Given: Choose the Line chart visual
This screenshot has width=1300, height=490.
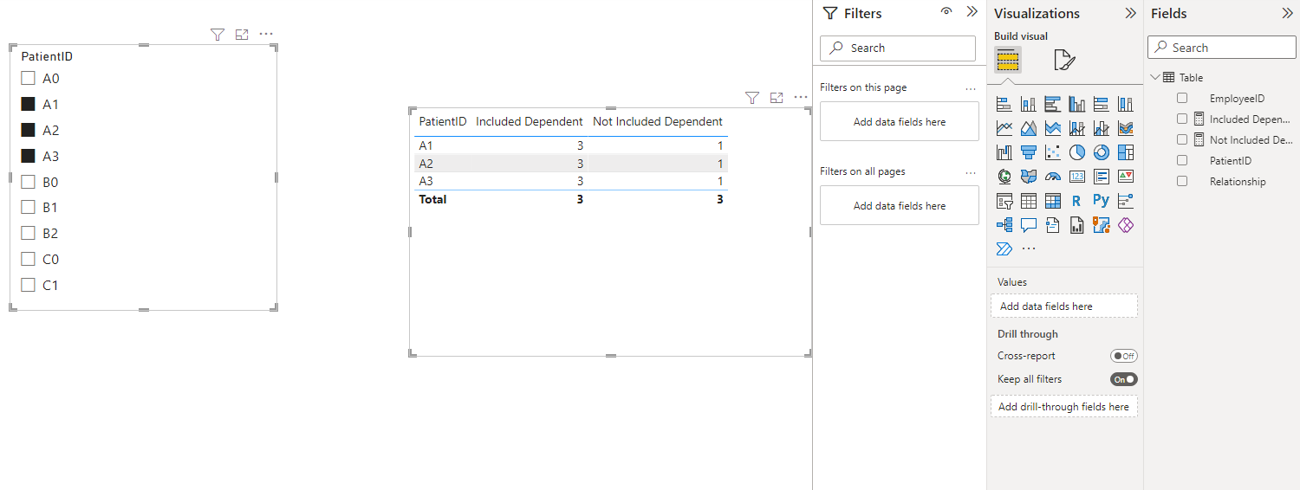Looking at the screenshot, I should point(1004,129).
